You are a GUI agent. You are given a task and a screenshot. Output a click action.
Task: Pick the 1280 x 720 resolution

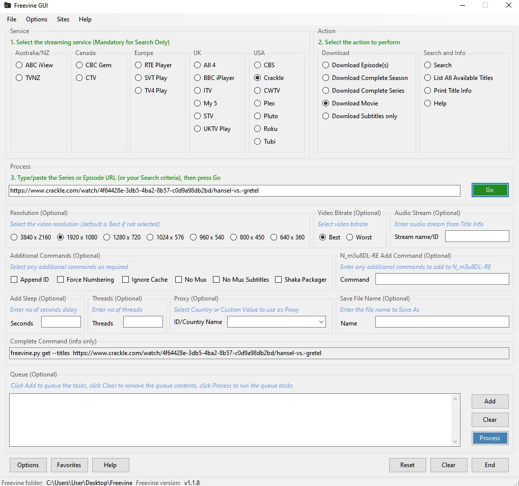(x=107, y=237)
